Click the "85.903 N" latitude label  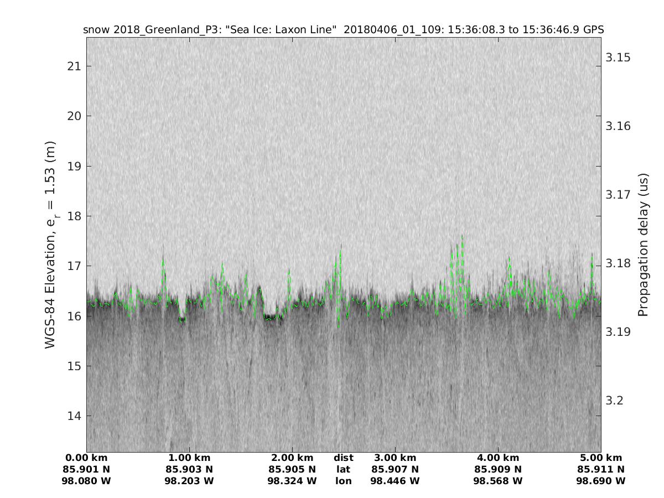(189, 470)
